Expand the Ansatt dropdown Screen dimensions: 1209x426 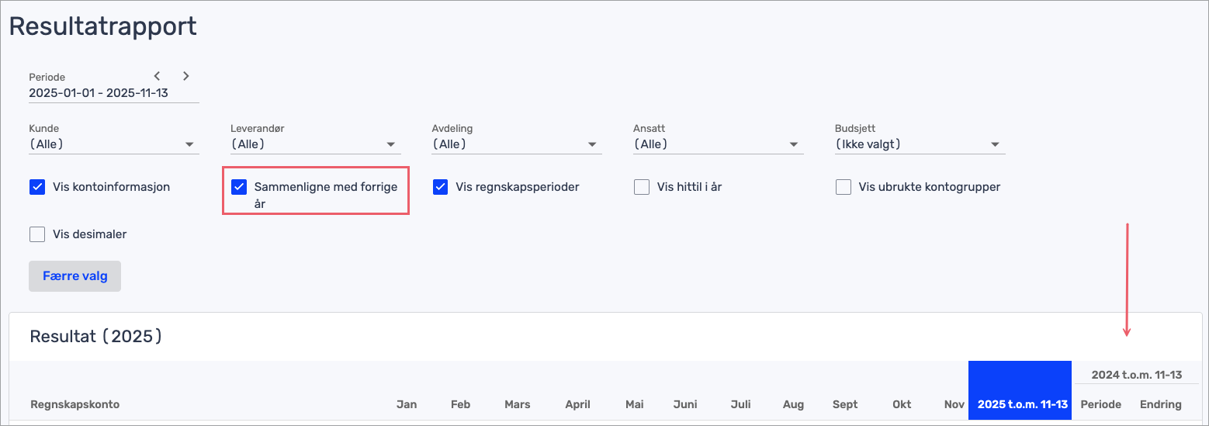pos(718,144)
